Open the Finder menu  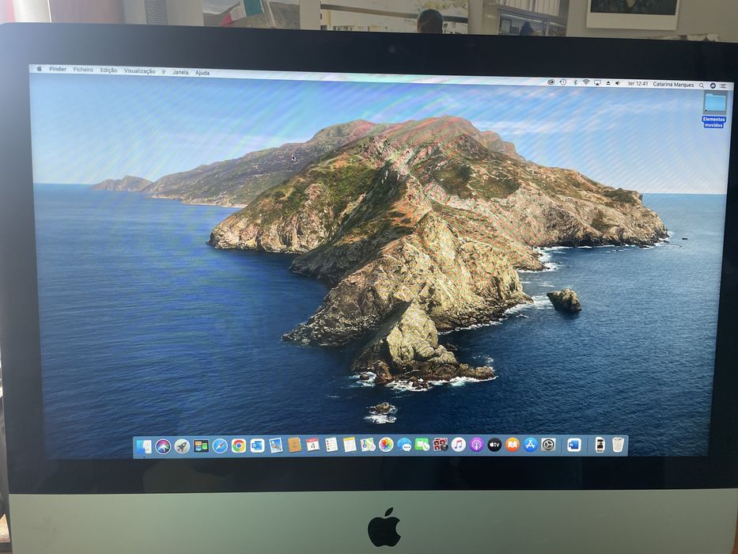tap(58, 69)
